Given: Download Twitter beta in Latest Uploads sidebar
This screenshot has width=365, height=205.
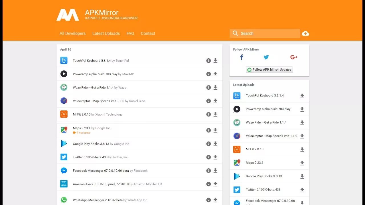Looking at the screenshot, I should tap(302, 190).
